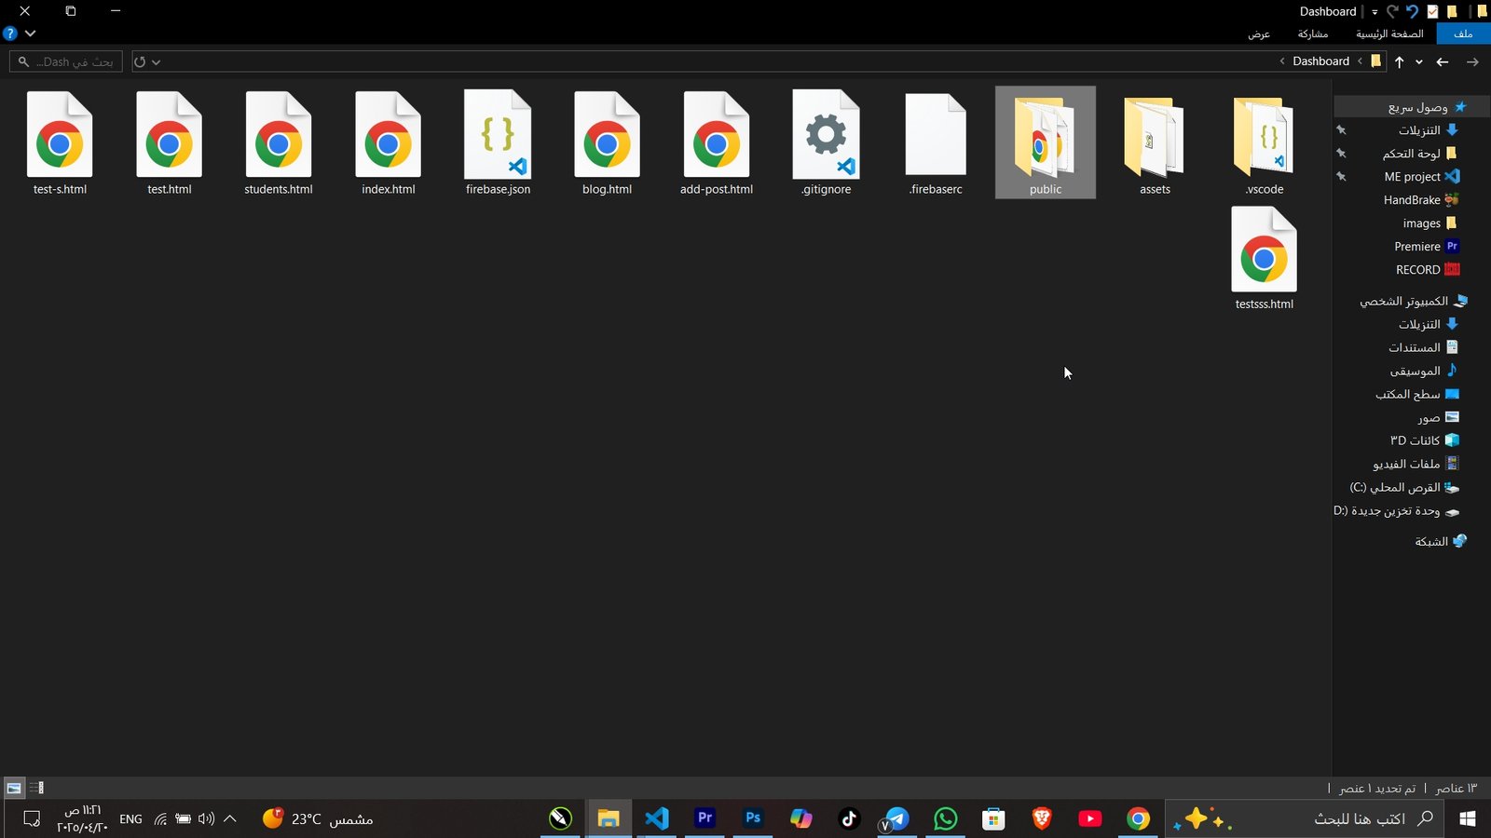Go up one folder level

(1399, 61)
